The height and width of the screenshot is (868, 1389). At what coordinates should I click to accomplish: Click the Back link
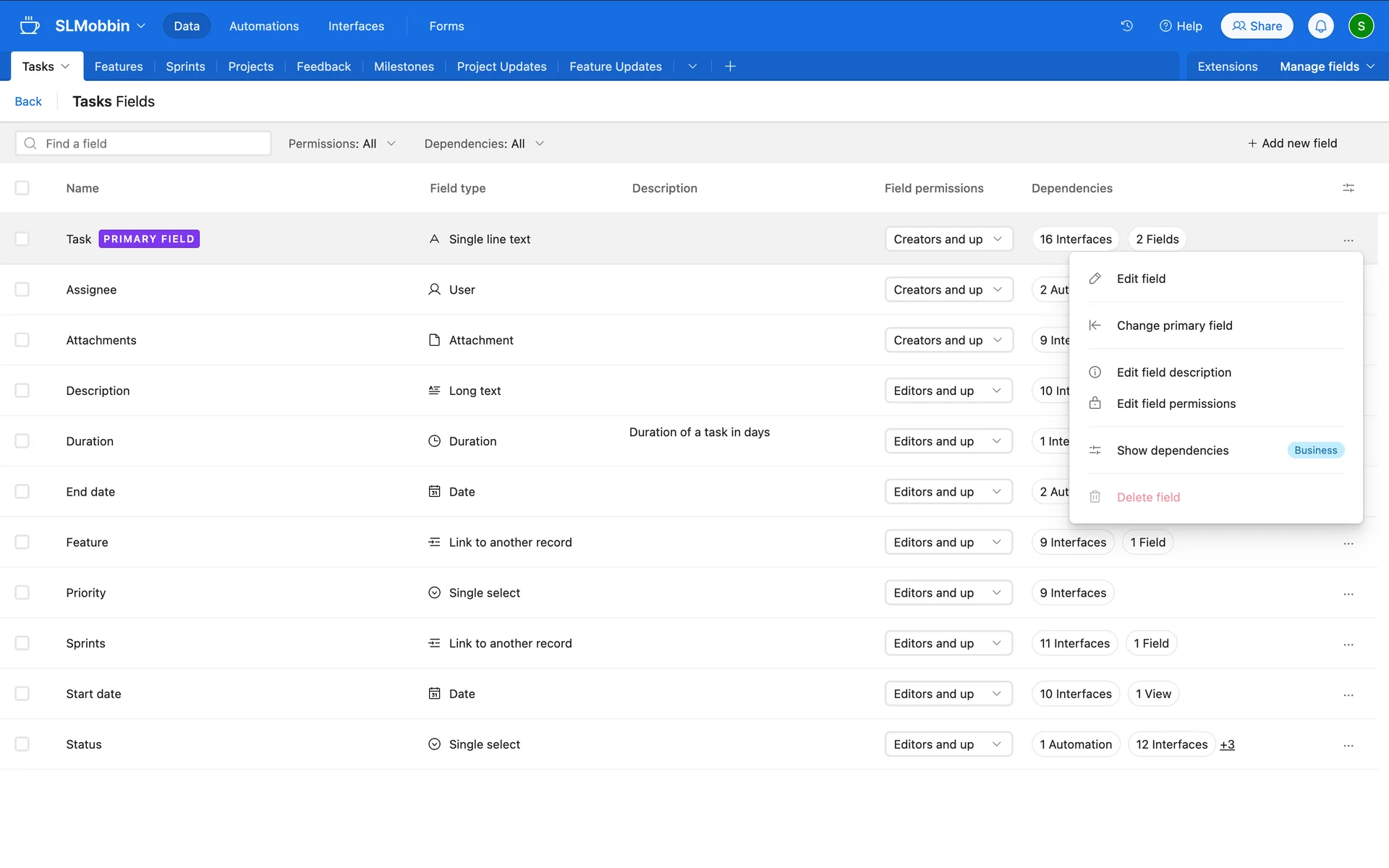click(28, 101)
